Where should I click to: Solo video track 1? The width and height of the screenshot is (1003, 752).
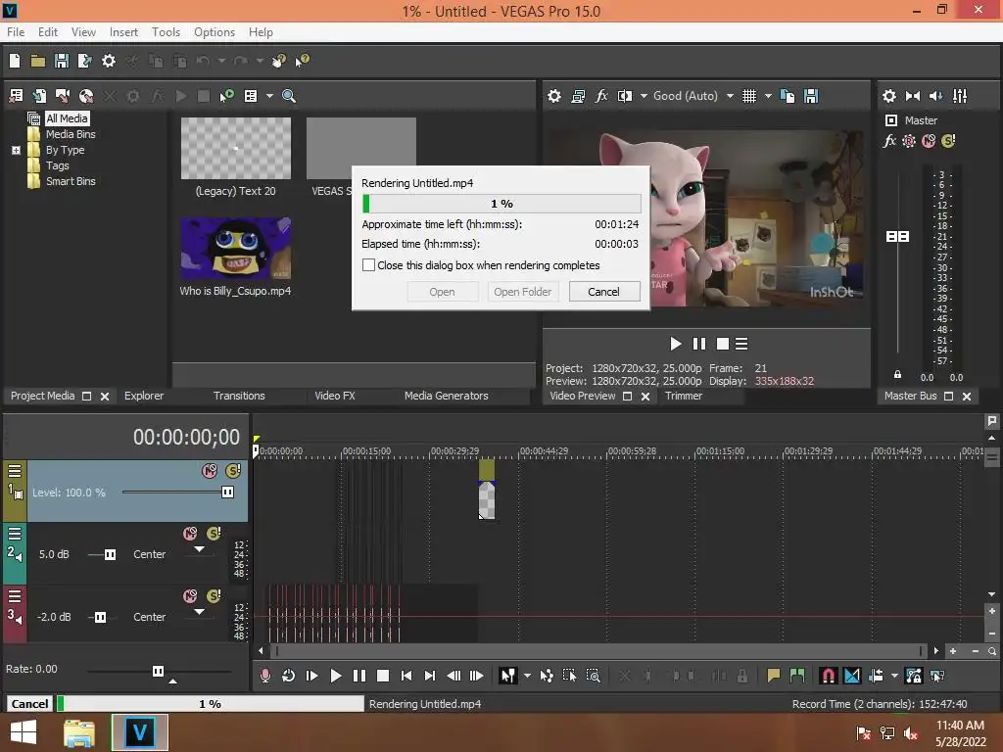point(233,471)
